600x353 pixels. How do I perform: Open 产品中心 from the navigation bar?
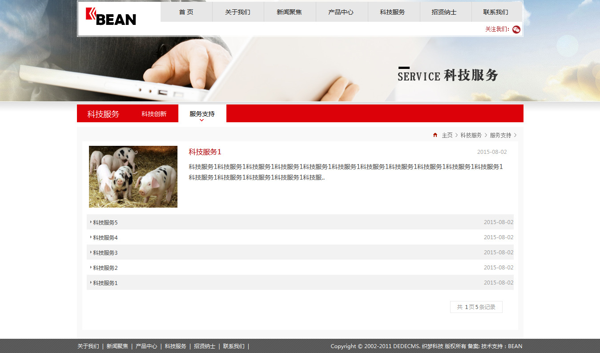pos(341,12)
